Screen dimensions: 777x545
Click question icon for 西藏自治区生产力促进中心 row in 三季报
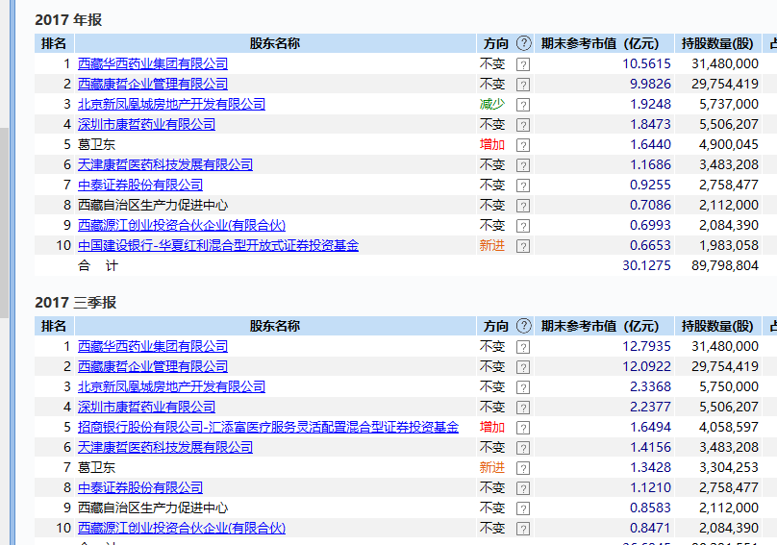pyautogui.click(x=523, y=508)
